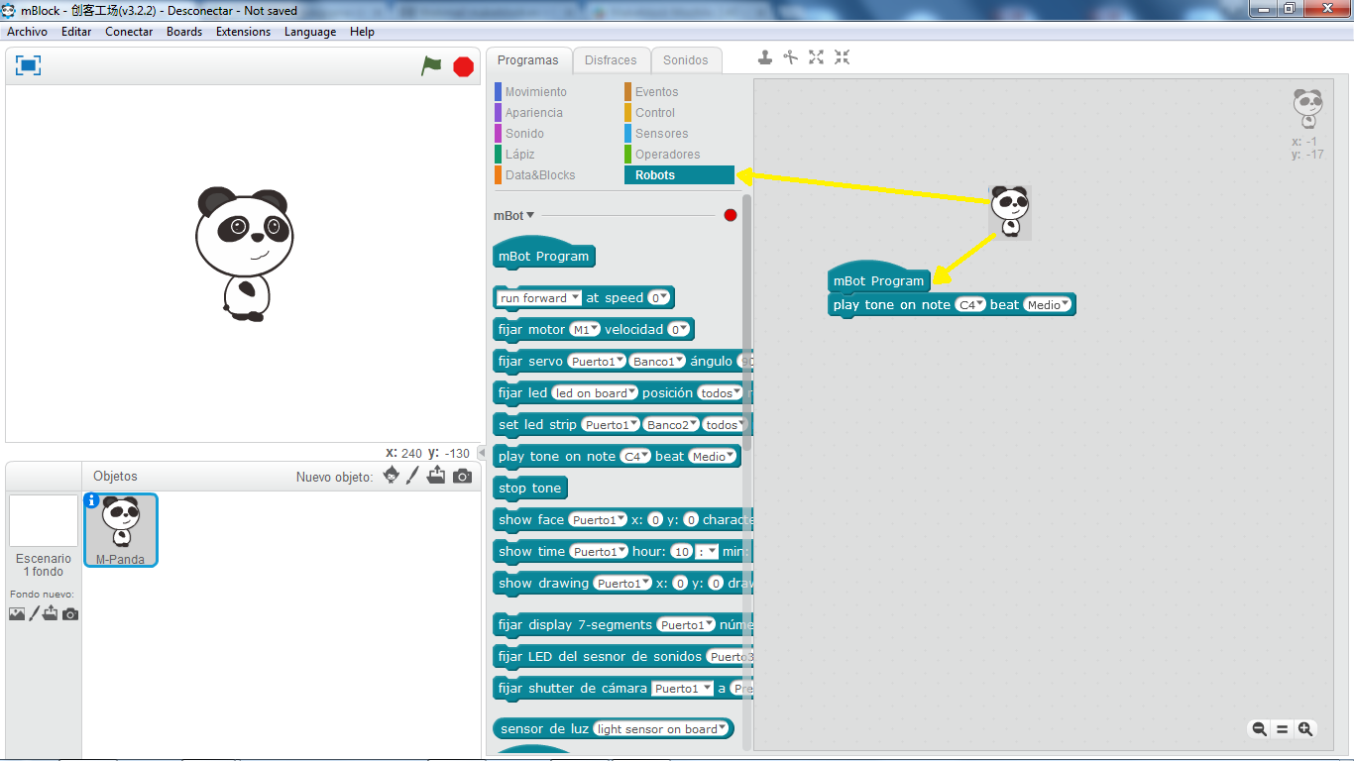Viewport: 1354px width, 761px height.
Task: Open M-Panda sprite info
Action: tap(91, 500)
